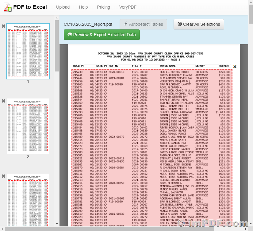Click the PDF to Excel brand title
This screenshot has height=231, width=253.
[x=30, y=7]
